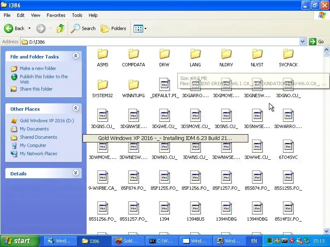Toggle the Folders pane

(113, 28)
